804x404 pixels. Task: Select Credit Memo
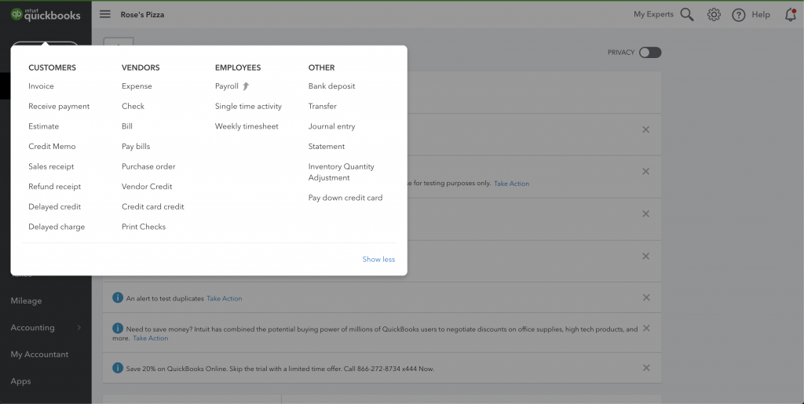(x=52, y=146)
